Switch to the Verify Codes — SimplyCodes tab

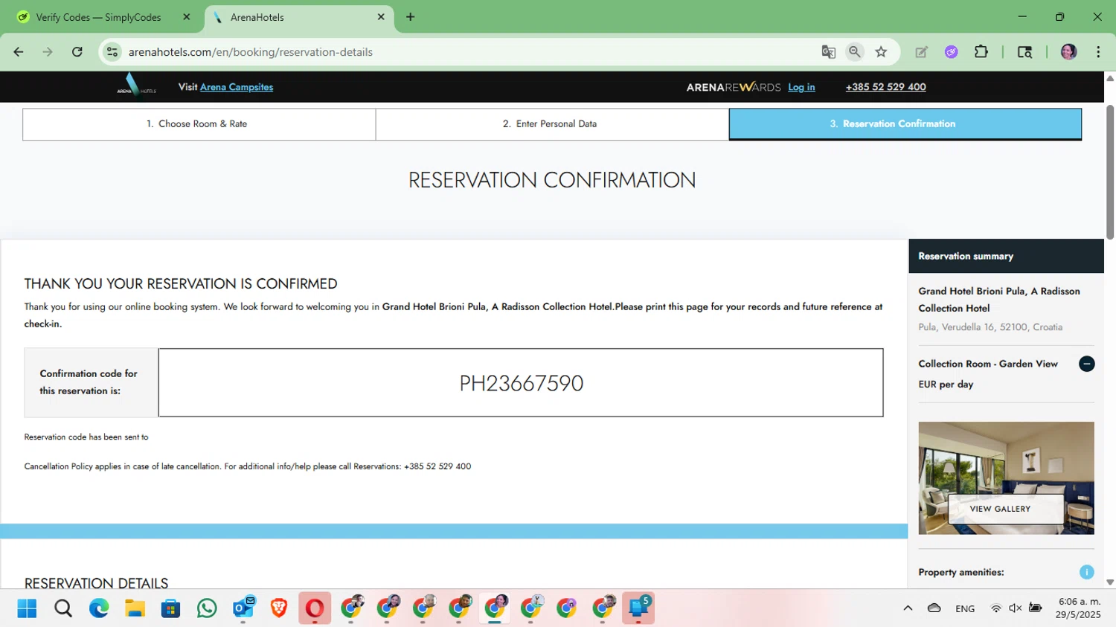click(98, 17)
